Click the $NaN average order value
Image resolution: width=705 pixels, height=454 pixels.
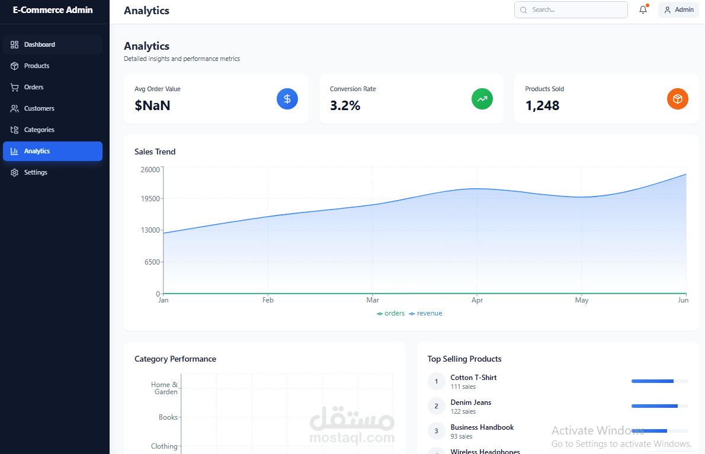click(152, 105)
